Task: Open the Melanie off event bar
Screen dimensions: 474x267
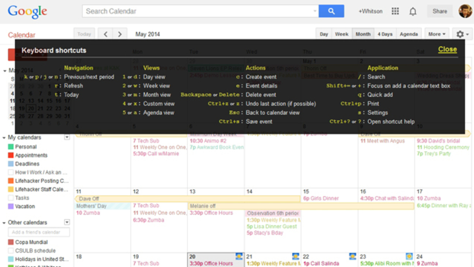Action: [301, 206]
